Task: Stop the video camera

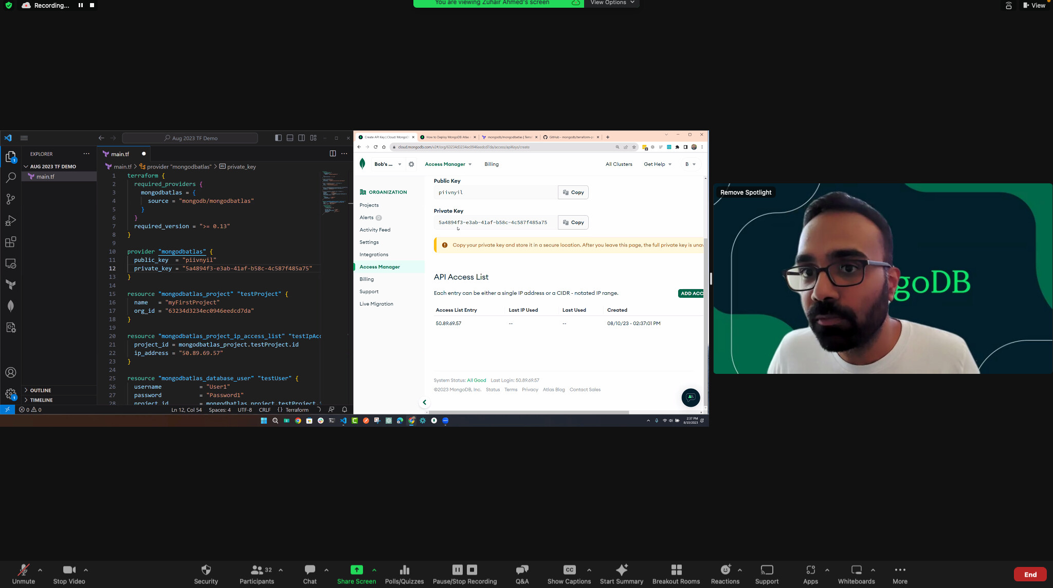Action: click(69, 573)
